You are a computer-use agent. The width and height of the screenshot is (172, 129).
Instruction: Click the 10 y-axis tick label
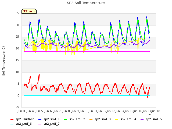point(17,72)
